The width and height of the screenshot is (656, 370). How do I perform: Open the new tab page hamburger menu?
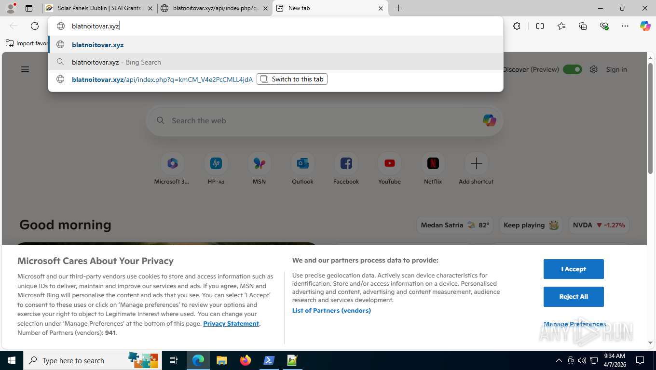coord(25,69)
